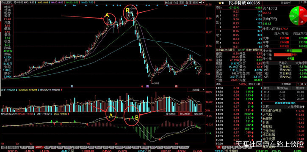The image size is (307, 152).
Task: Click the 大飞机 sector row
Action: click(x=284, y=115)
